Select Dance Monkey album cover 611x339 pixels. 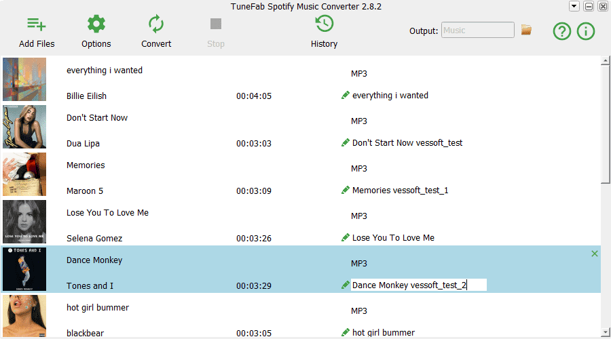pyautogui.click(x=24, y=269)
